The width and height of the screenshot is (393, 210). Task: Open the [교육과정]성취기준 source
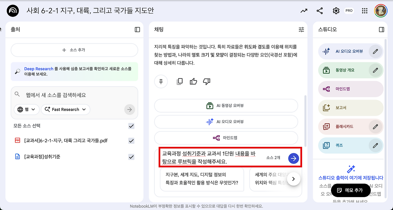coord(42,157)
